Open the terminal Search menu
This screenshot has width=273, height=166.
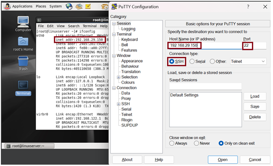74,26
